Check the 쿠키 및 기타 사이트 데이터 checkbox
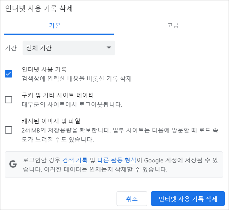Viewport: 229px width, 210px height. coord(9,100)
